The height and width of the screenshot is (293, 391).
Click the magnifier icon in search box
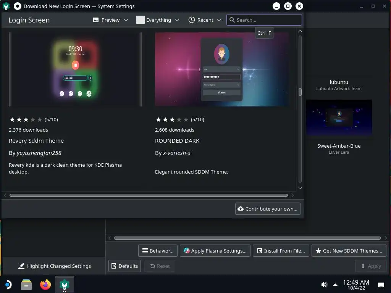[232, 20]
